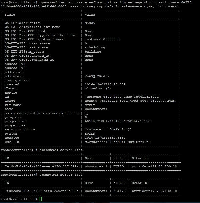Click the BUILD status in first server list
This screenshot has height=203, width=200.
[119, 167]
